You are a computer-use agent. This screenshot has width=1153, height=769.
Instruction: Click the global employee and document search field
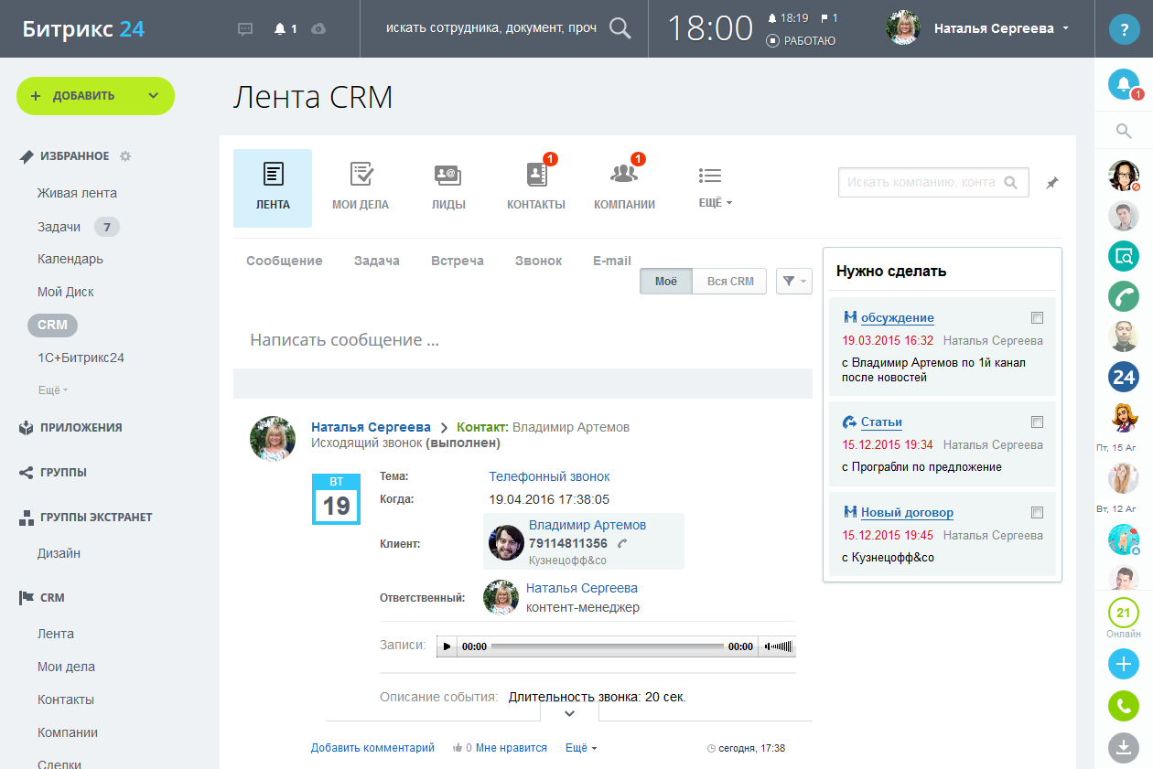[x=491, y=28]
